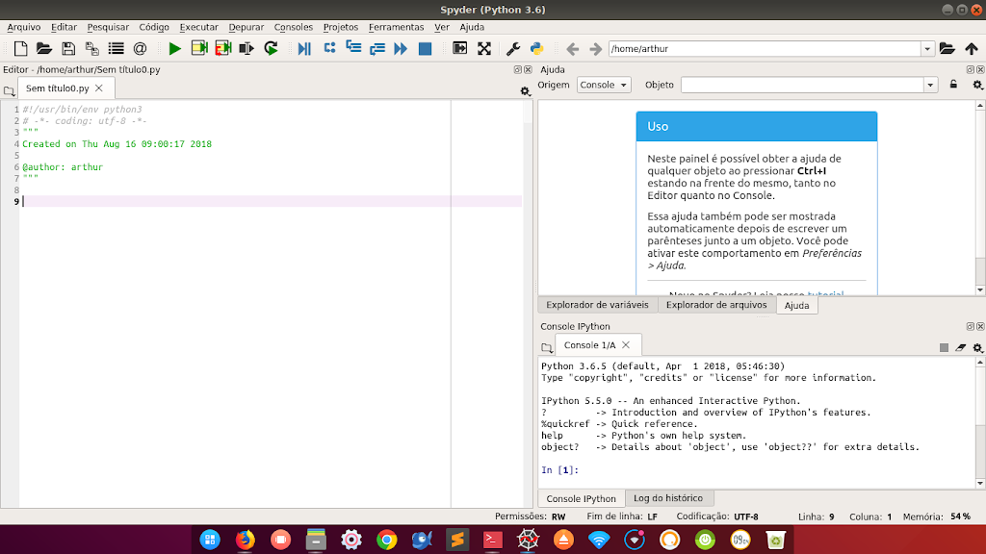Toggle the Help pane lock
This screenshot has width=986, height=554.
[x=953, y=85]
